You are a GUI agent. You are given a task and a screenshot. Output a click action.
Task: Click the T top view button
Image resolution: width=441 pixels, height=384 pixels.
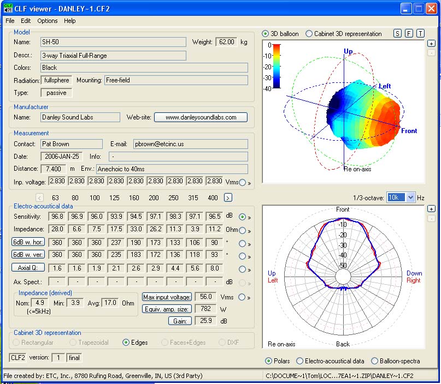pyautogui.click(x=420, y=34)
